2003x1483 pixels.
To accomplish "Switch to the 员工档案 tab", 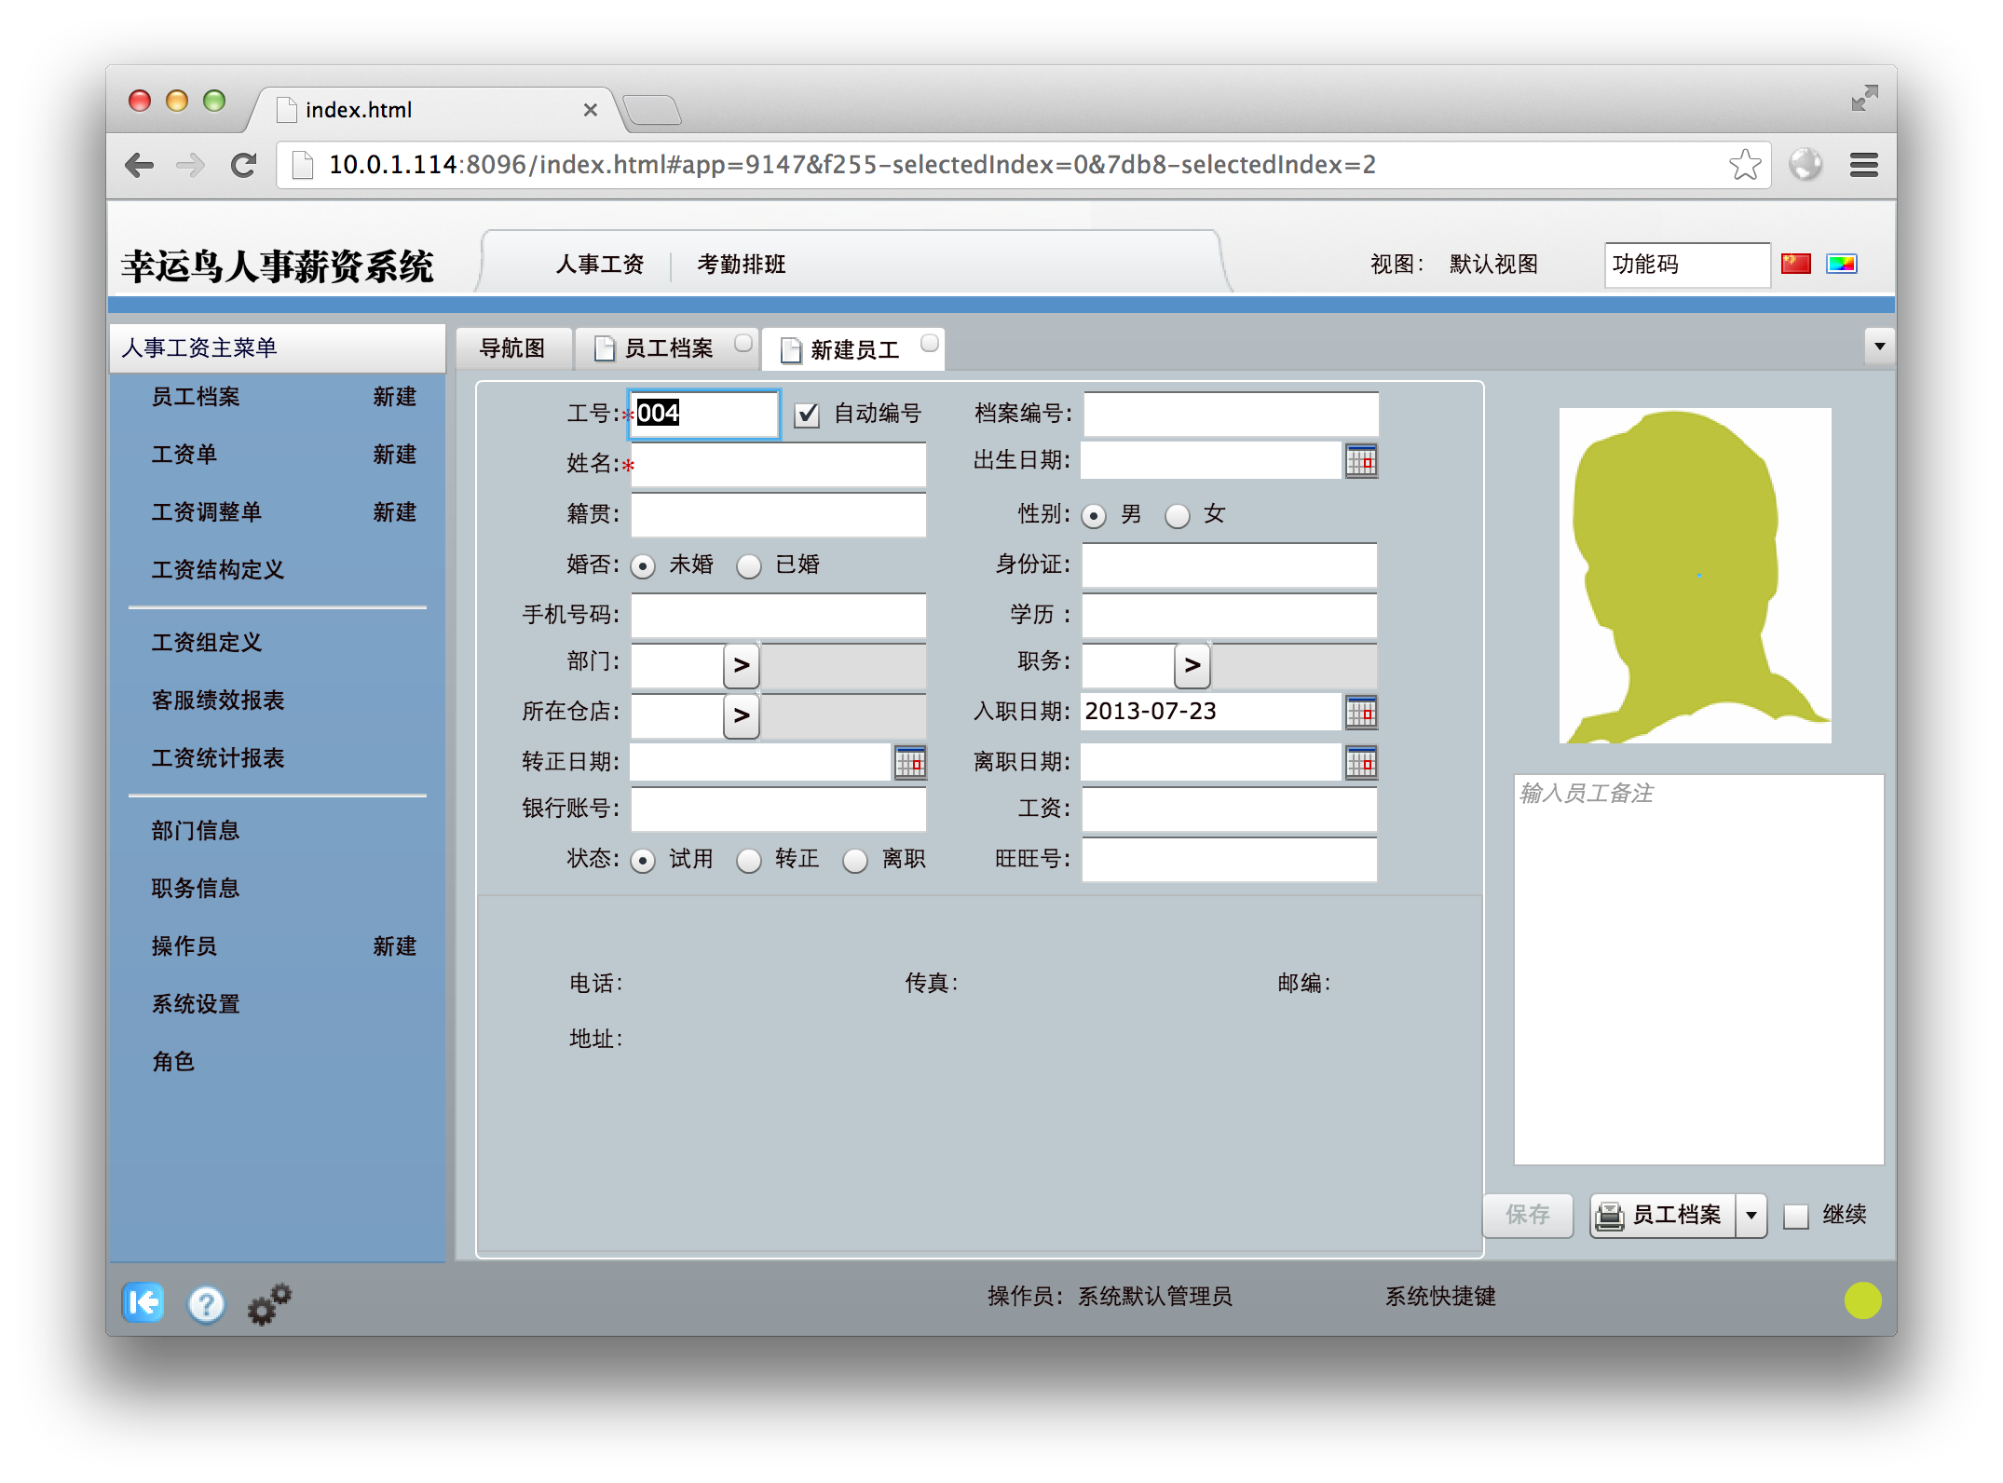I will [667, 348].
